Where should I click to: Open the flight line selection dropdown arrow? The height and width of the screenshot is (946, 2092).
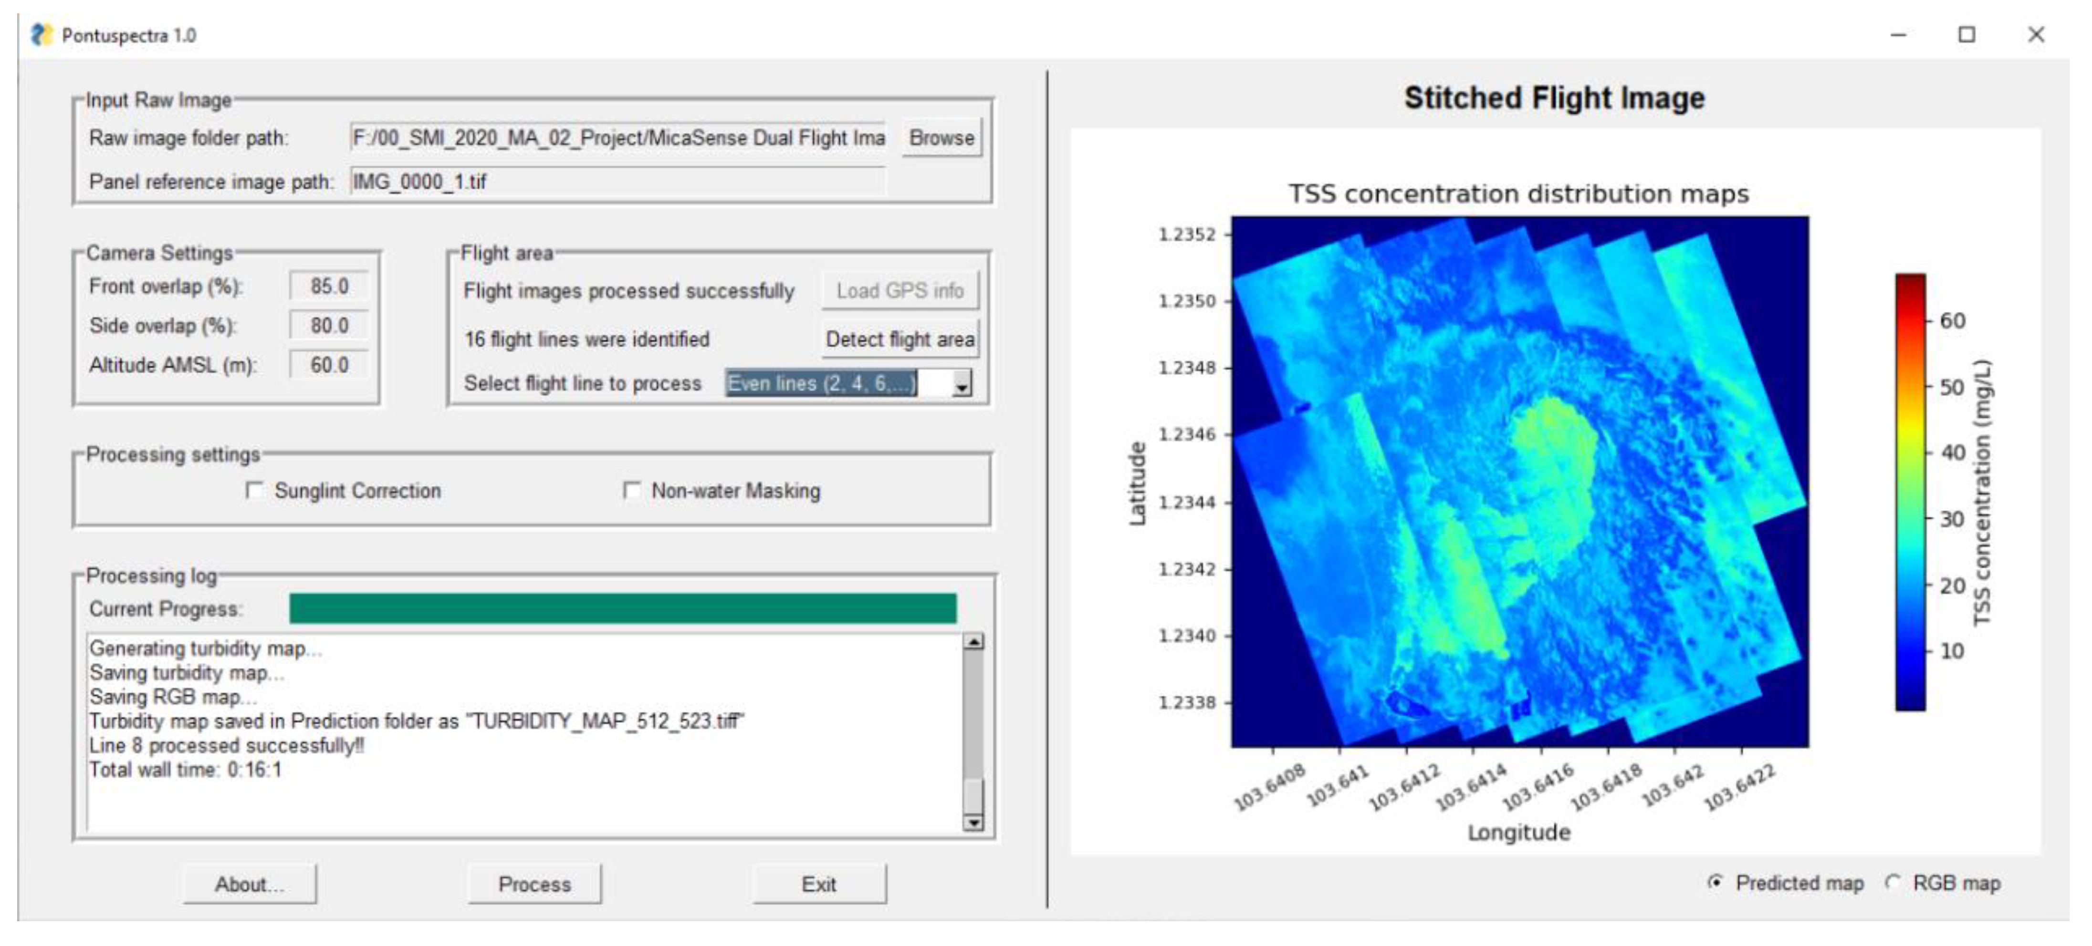pyautogui.click(x=962, y=384)
